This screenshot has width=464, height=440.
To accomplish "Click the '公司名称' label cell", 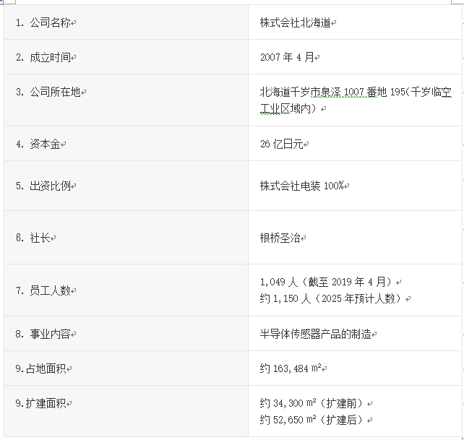I will [x=46, y=22].
